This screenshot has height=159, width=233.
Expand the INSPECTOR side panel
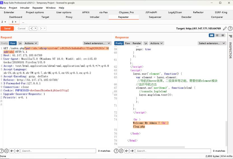(x=230, y=50)
